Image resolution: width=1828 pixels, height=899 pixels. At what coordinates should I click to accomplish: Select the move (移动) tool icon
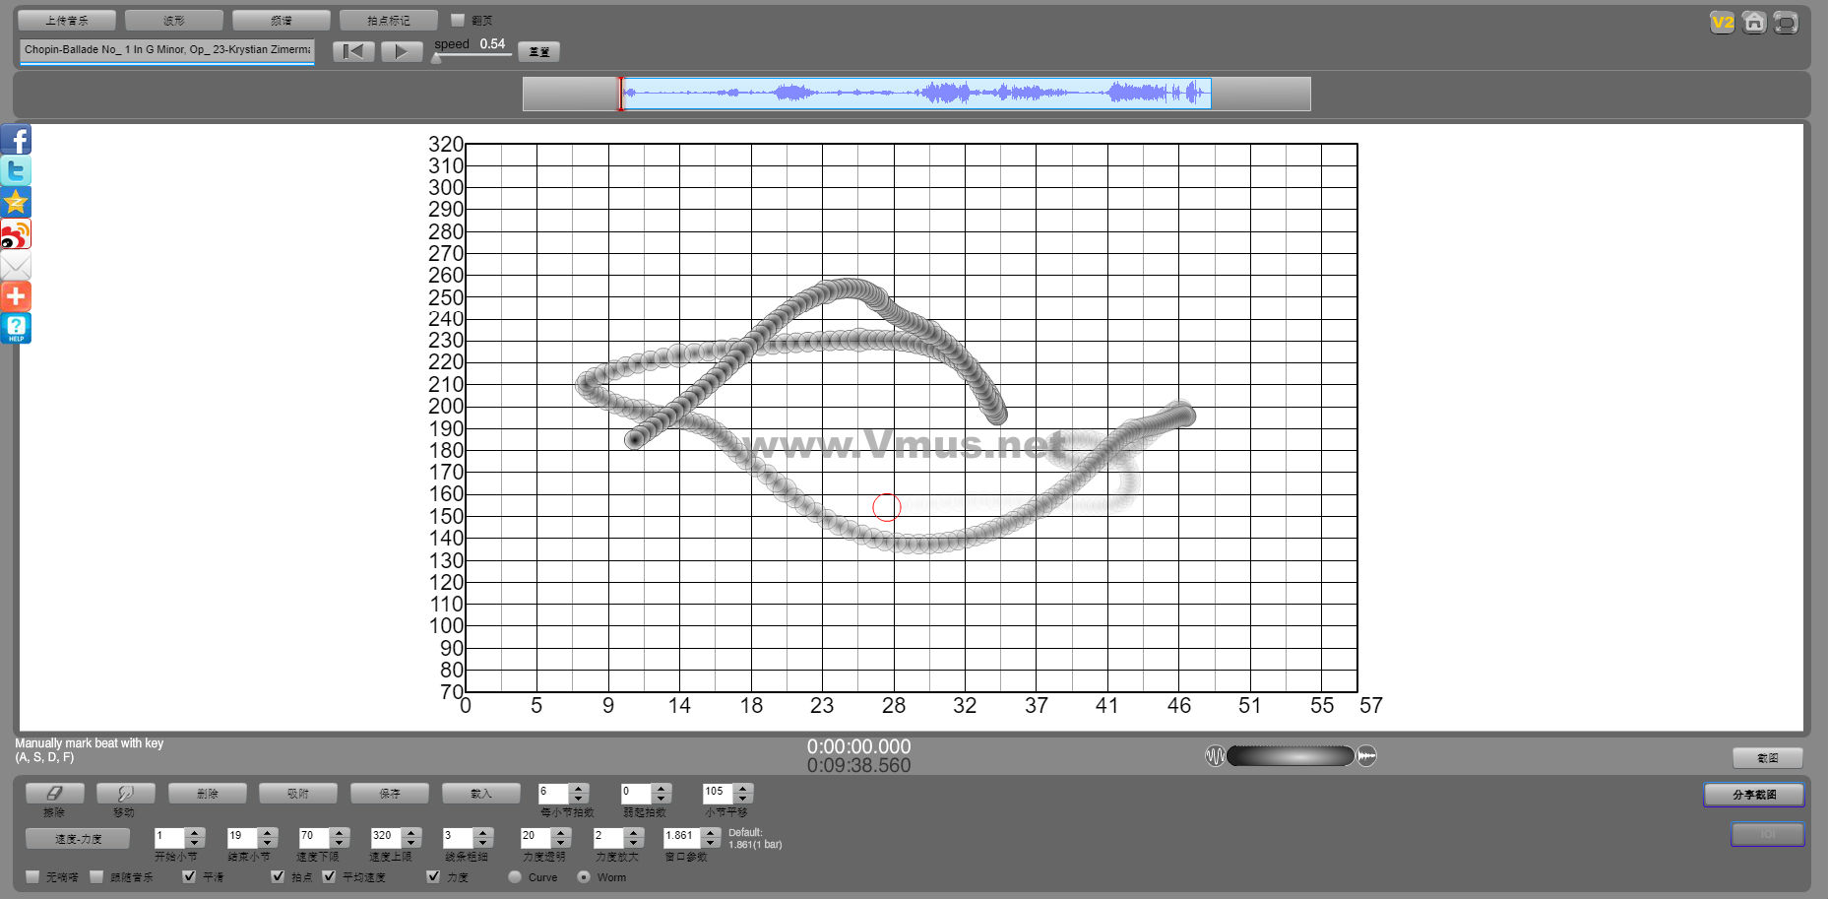pos(125,794)
